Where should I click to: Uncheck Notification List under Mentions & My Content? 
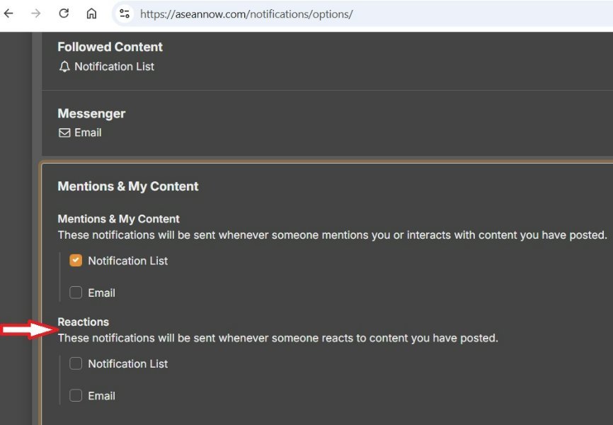click(76, 261)
